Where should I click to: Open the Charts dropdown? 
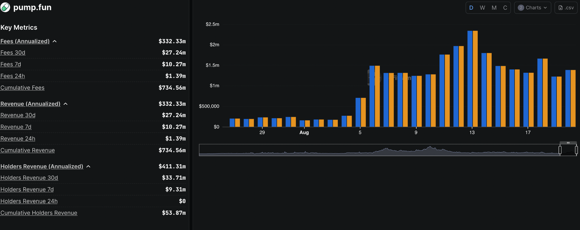(x=532, y=8)
